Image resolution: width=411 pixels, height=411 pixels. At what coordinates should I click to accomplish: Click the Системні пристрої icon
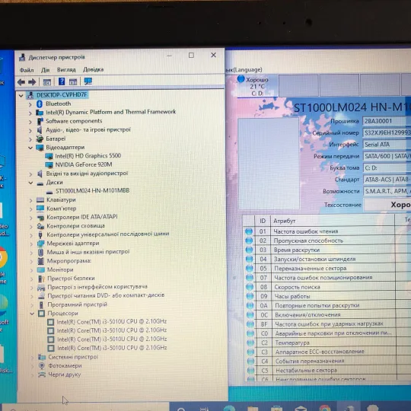click(42, 357)
